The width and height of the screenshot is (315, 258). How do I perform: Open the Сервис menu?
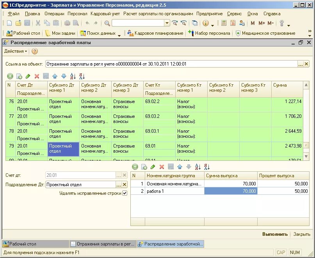click(234, 14)
